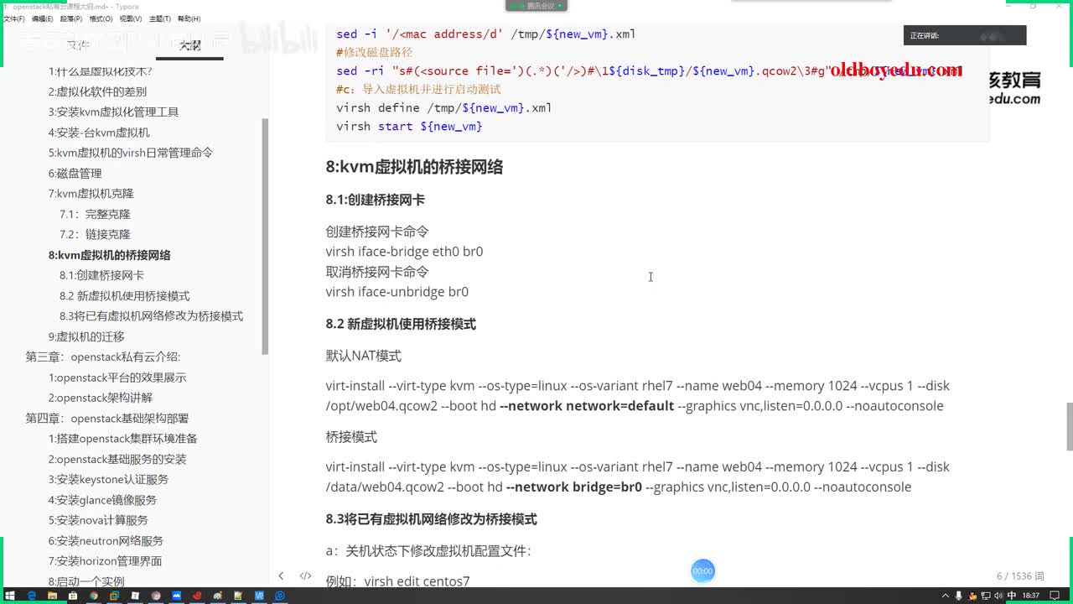Switch sidebar to 大纲 tab
The image size is (1073, 604).
189,45
